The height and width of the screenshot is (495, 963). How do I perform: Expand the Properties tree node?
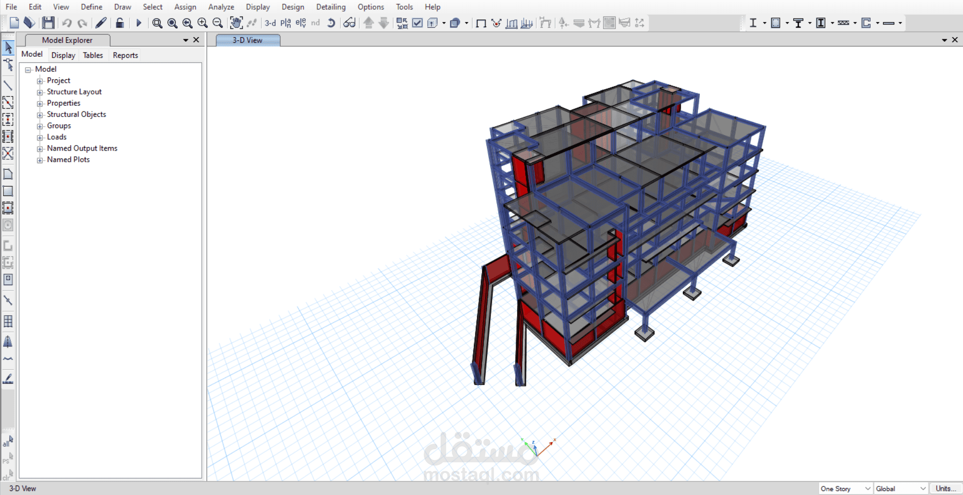[40, 103]
